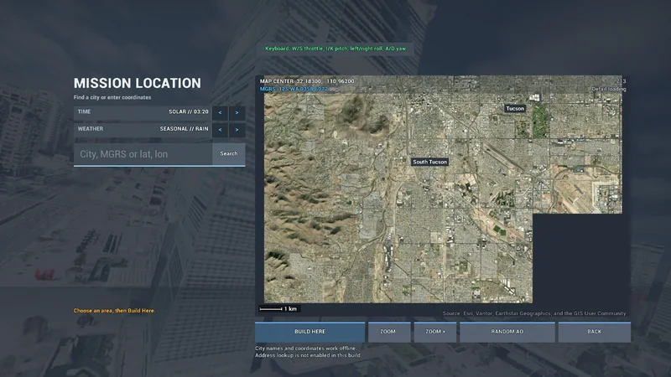Click BUILD HERE
This screenshot has height=377, width=671.
[309, 332]
